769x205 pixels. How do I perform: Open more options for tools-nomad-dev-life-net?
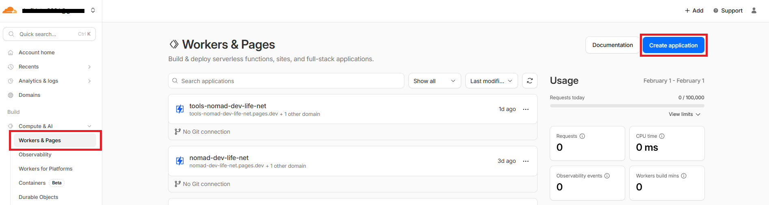click(526, 109)
